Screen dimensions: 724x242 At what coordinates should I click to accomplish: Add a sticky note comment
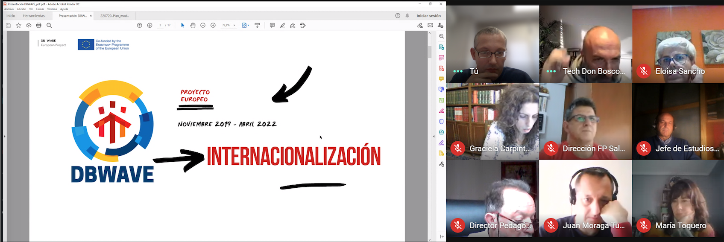272,26
